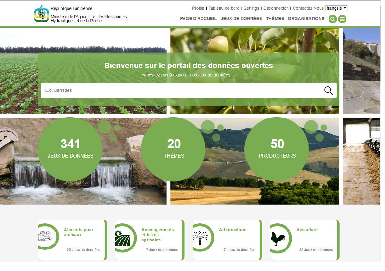Viewport: 385px width, 271px height.
Task: Open Aliments pour animaux theme title
Action: (x=79, y=232)
